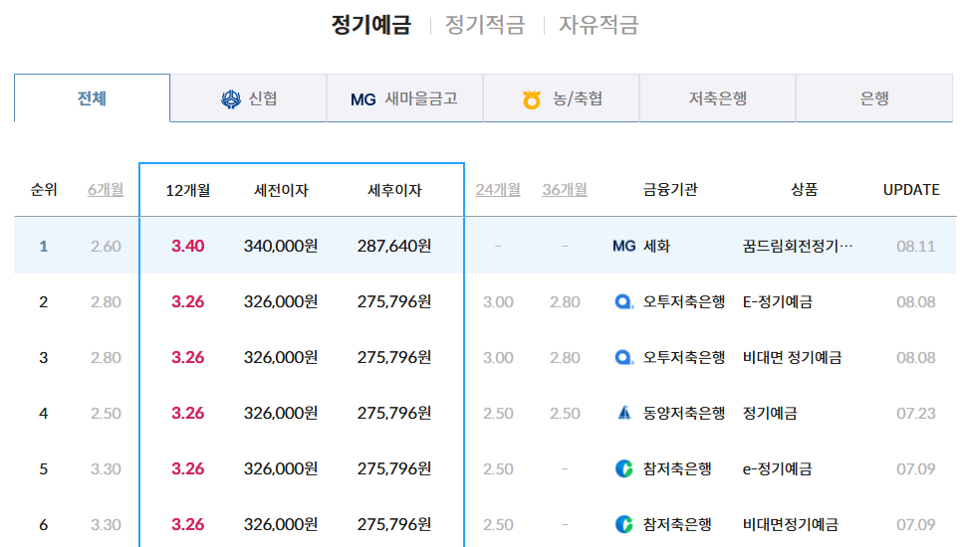The width and height of the screenshot is (962, 547).
Task: Select 참저축은행 name in rank 5 row
Action: (677, 469)
